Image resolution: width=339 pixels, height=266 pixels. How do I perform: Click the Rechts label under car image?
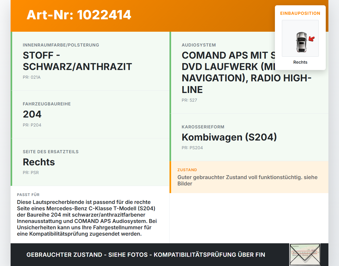[x=300, y=62]
